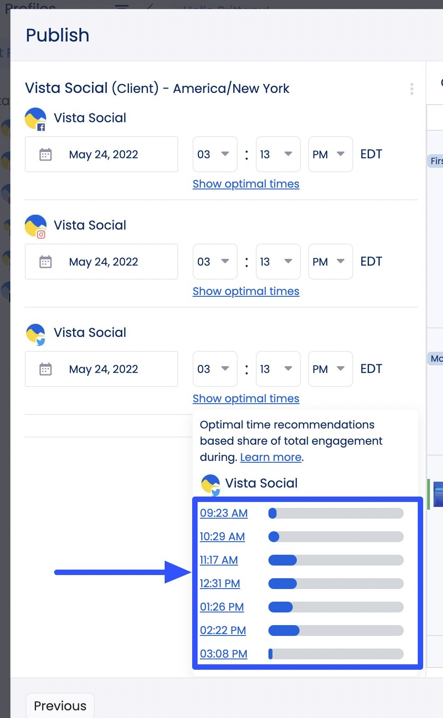Click the Previous button

pyautogui.click(x=60, y=705)
